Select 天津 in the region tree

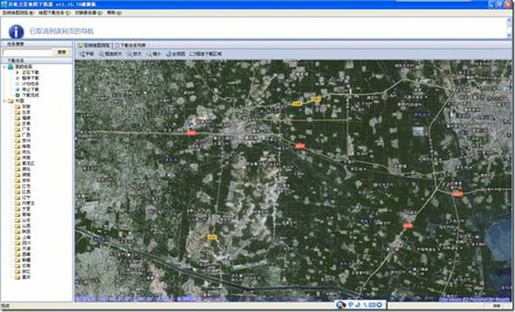pyautogui.click(x=23, y=249)
